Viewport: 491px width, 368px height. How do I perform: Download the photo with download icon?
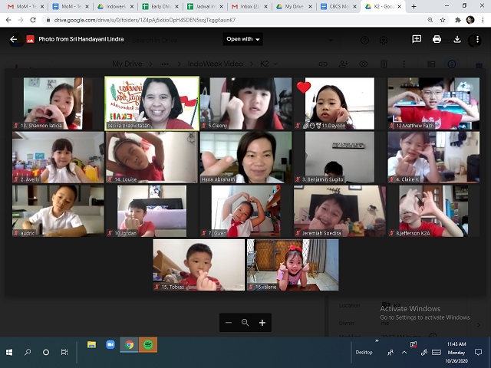(457, 39)
